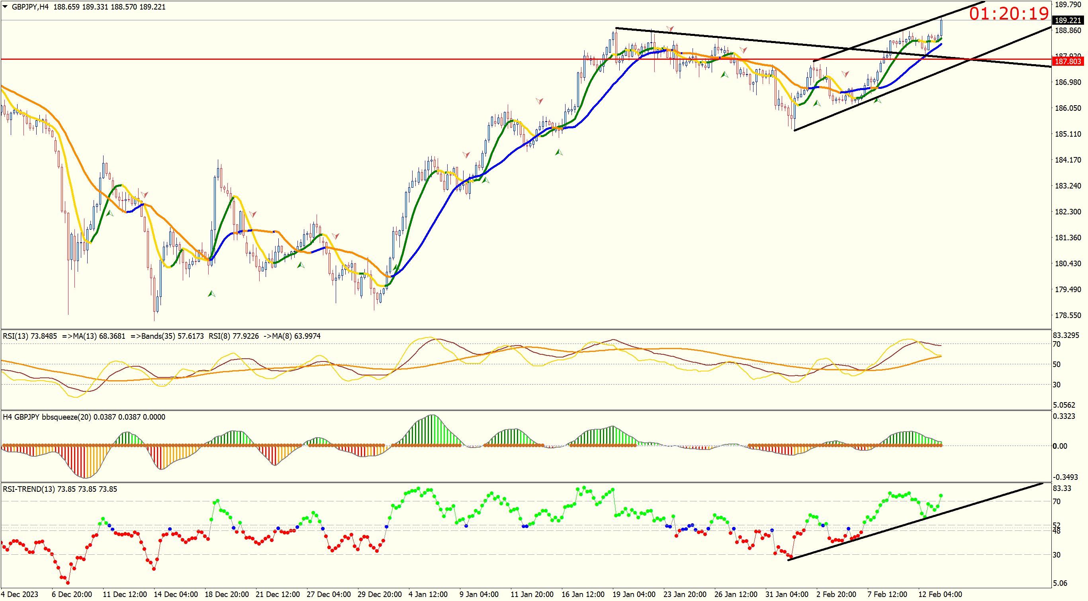Select the most recent blue candle
This screenshot has height=601, width=1088.
click(941, 27)
